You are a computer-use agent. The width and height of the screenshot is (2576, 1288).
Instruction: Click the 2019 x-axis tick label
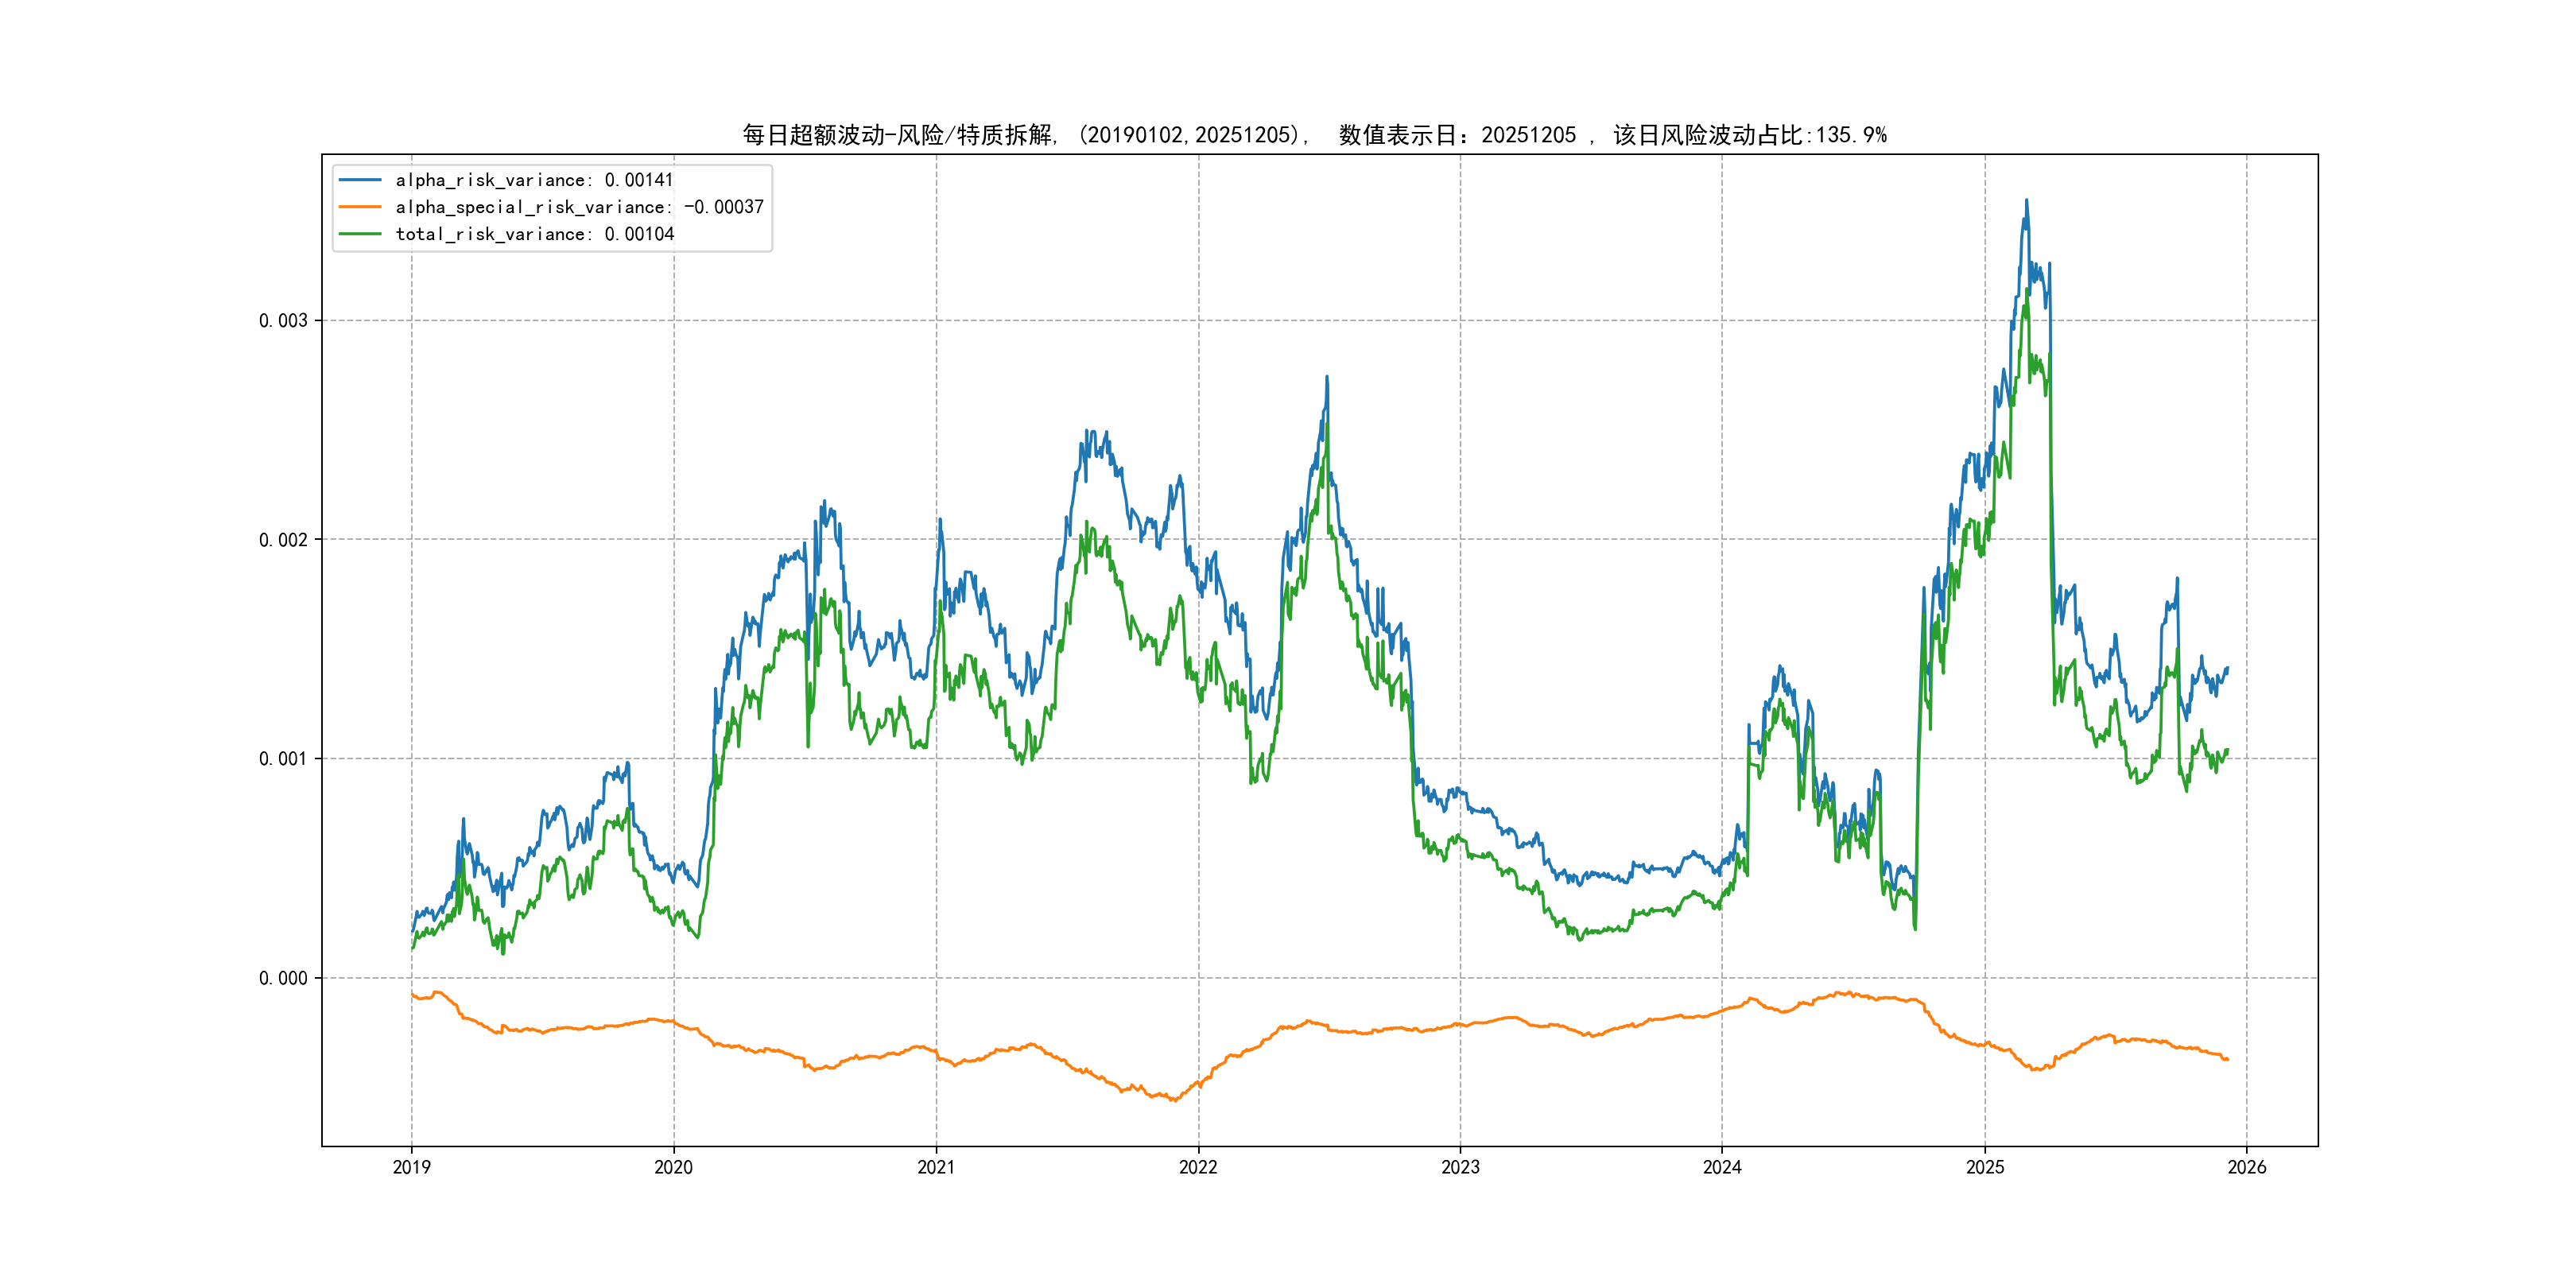point(411,1167)
